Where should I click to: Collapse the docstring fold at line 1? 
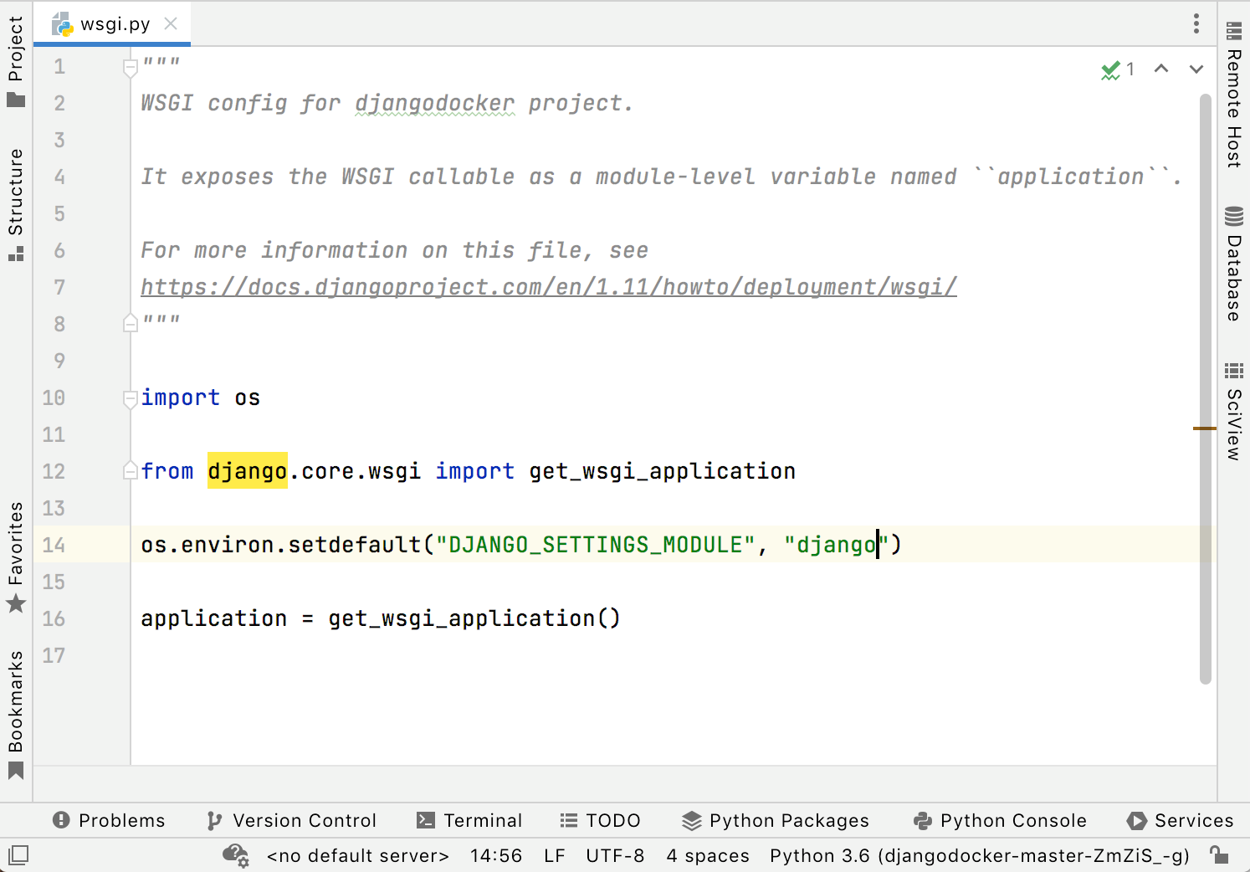point(131,68)
